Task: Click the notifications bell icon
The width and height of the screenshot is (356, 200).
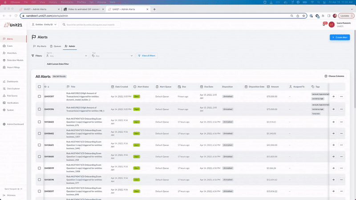Action: click(x=324, y=25)
